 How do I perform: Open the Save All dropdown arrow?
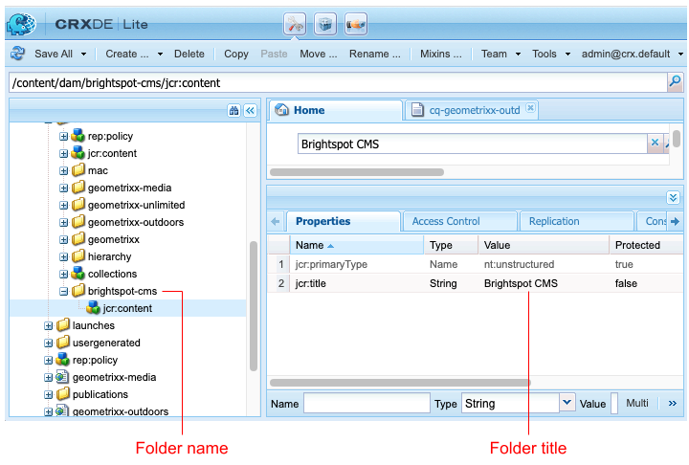[83, 55]
